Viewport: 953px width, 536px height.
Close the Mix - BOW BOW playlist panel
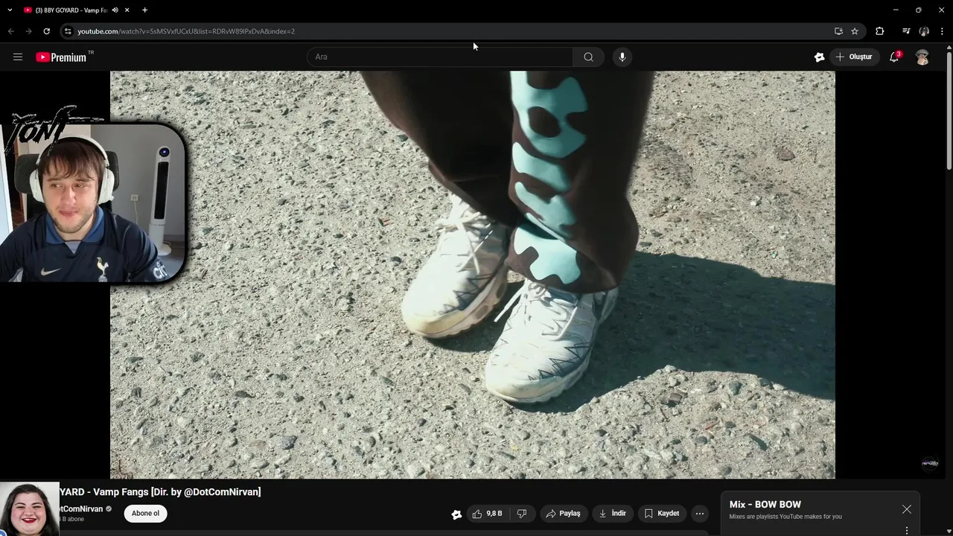tap(907, 509)
